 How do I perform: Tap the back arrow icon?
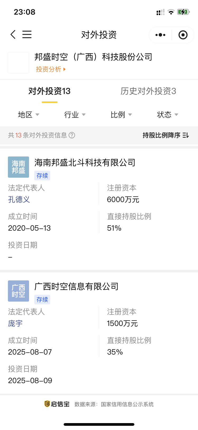tap(13, 34)
